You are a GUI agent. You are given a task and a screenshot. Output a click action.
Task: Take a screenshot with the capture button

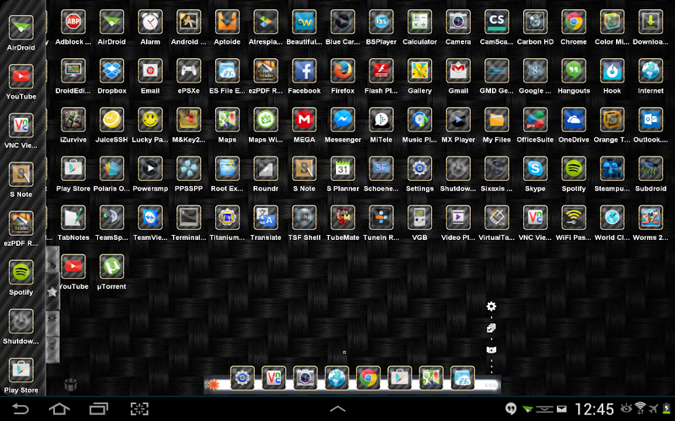[139, 408]
